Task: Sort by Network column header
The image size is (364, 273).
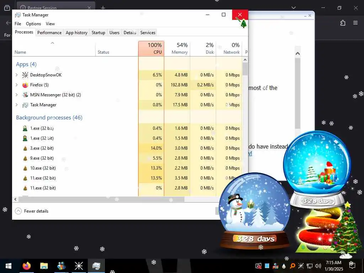Action: [x=229, y=48]
